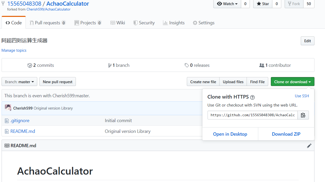Click Open in Desktop
The image size is (325, 182).
click(230, 134)
